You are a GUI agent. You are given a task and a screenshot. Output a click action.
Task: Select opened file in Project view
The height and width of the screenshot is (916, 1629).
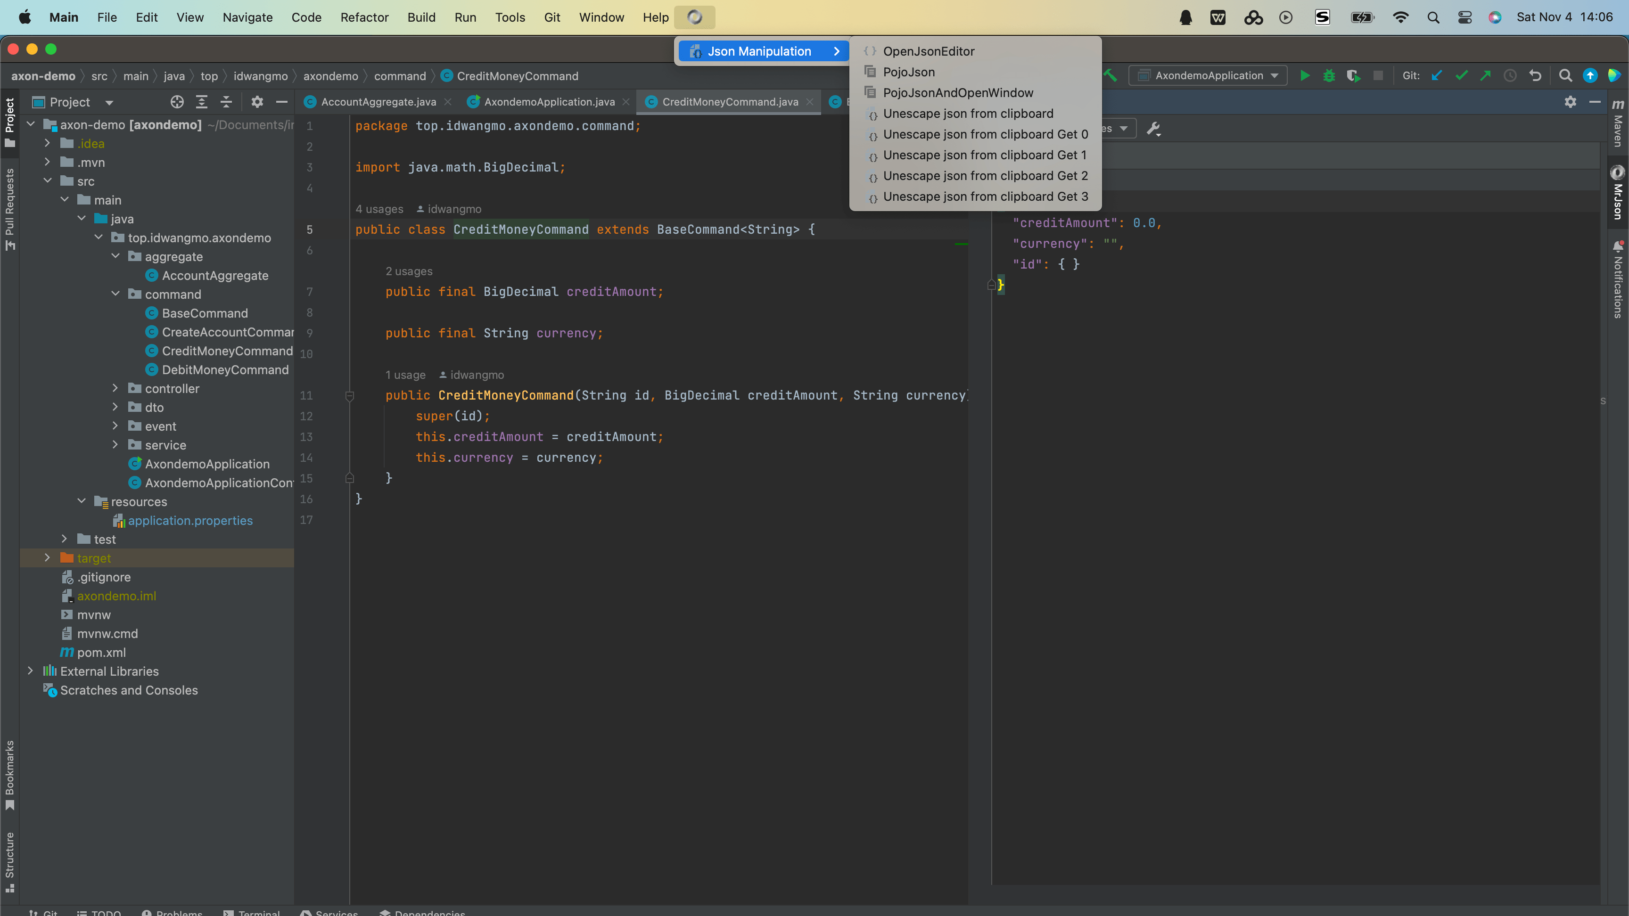click(x=176, y=102)
